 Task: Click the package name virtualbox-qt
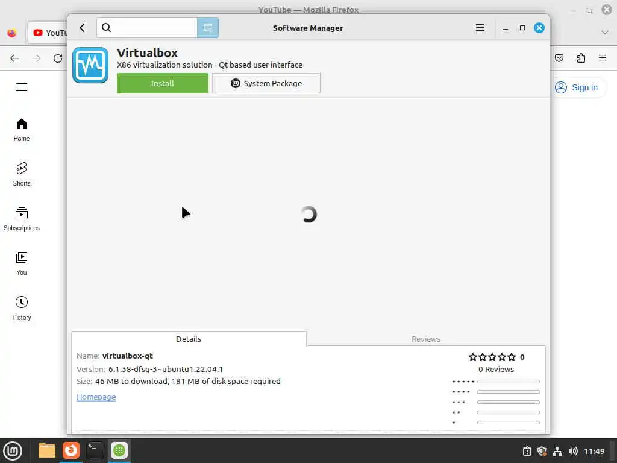tap(128, 356)
